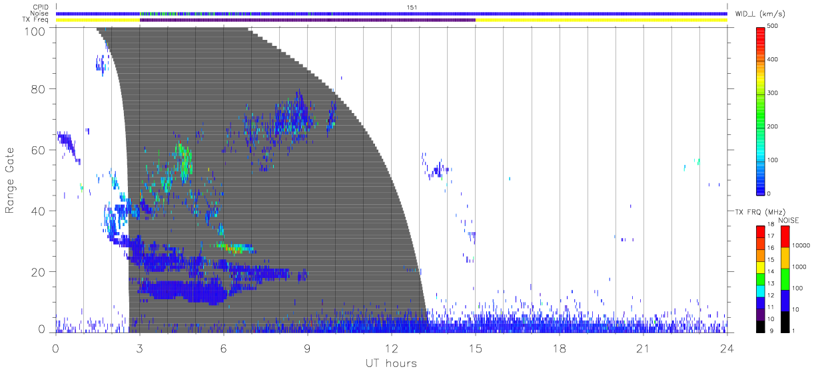The height and width of the screenshot is (377, 818).
Task: Click the 6 tick on UT hours axis
Action: [223, 348]
